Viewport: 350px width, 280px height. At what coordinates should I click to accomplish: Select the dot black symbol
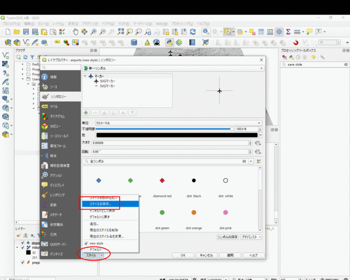tap(194, 180)
